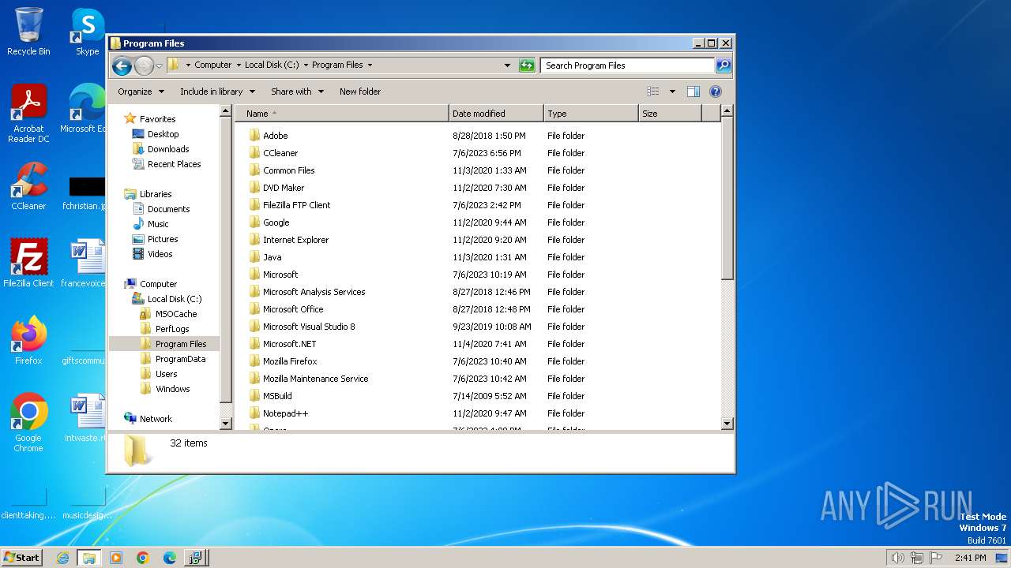Select Pictures library in navigation pane
Image resolution: width=1011 pixels, height=568 pixels.
pyautogui.click(x=163, y=239)
